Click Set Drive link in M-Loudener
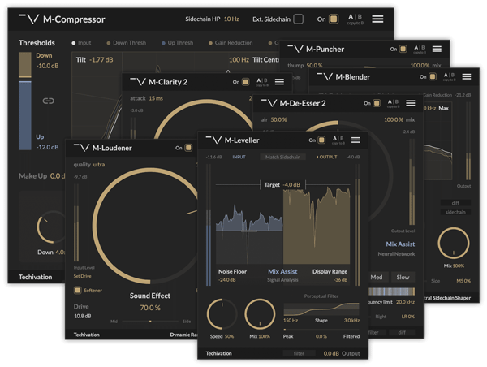This screenshot has width=487, height=367. (82, 276)
